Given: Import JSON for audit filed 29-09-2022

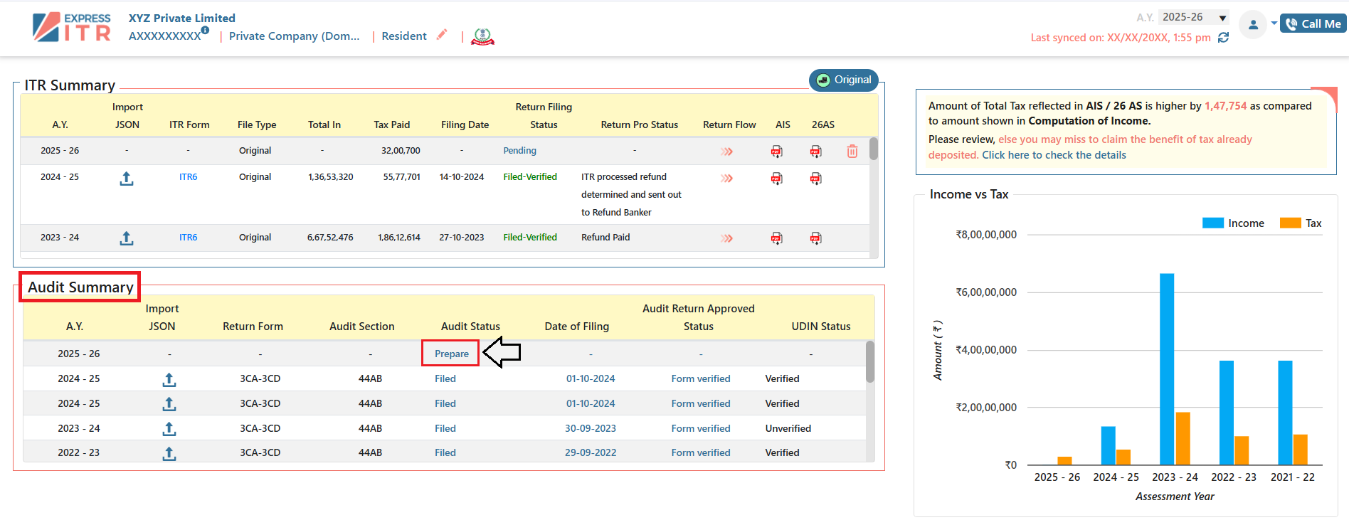Looking at the screenshot, I should [169, 453].
